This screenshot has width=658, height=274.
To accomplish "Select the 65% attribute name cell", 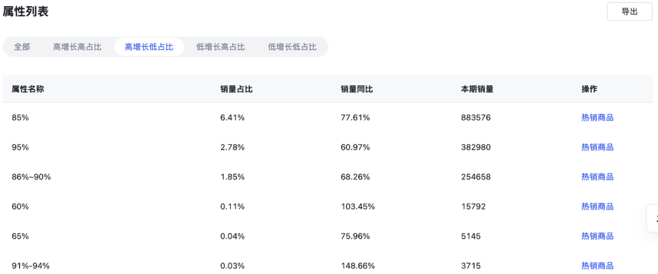I will [20, 236].
